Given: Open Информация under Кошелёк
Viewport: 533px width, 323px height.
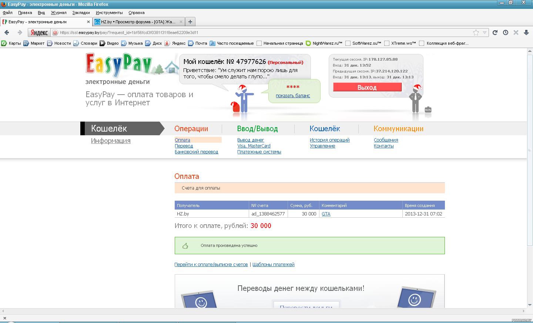Looking at the screenshot, I should 111,141.
